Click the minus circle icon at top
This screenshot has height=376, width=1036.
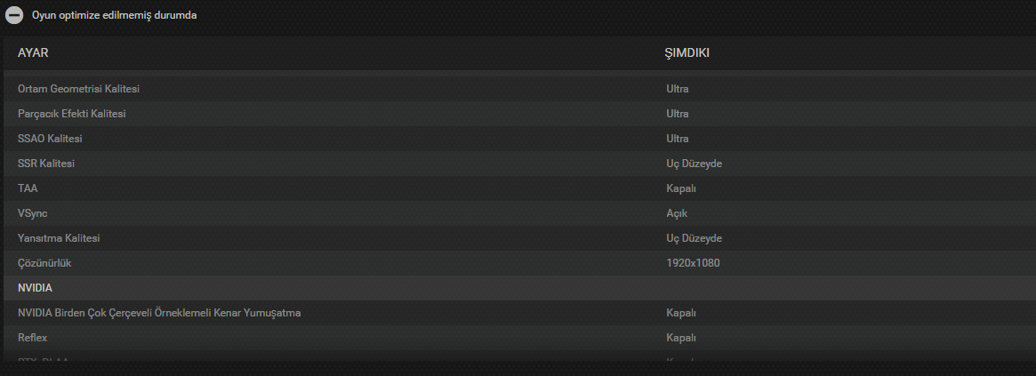[14, 16]
